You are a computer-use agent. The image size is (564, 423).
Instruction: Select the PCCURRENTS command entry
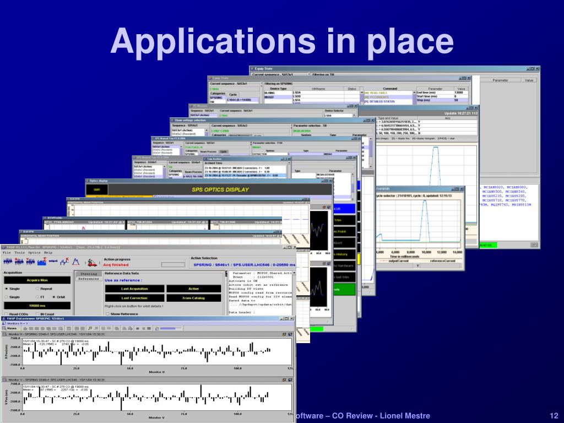(x=388, y=97)
